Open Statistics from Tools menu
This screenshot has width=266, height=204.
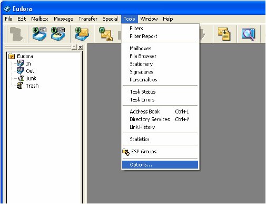160,140
